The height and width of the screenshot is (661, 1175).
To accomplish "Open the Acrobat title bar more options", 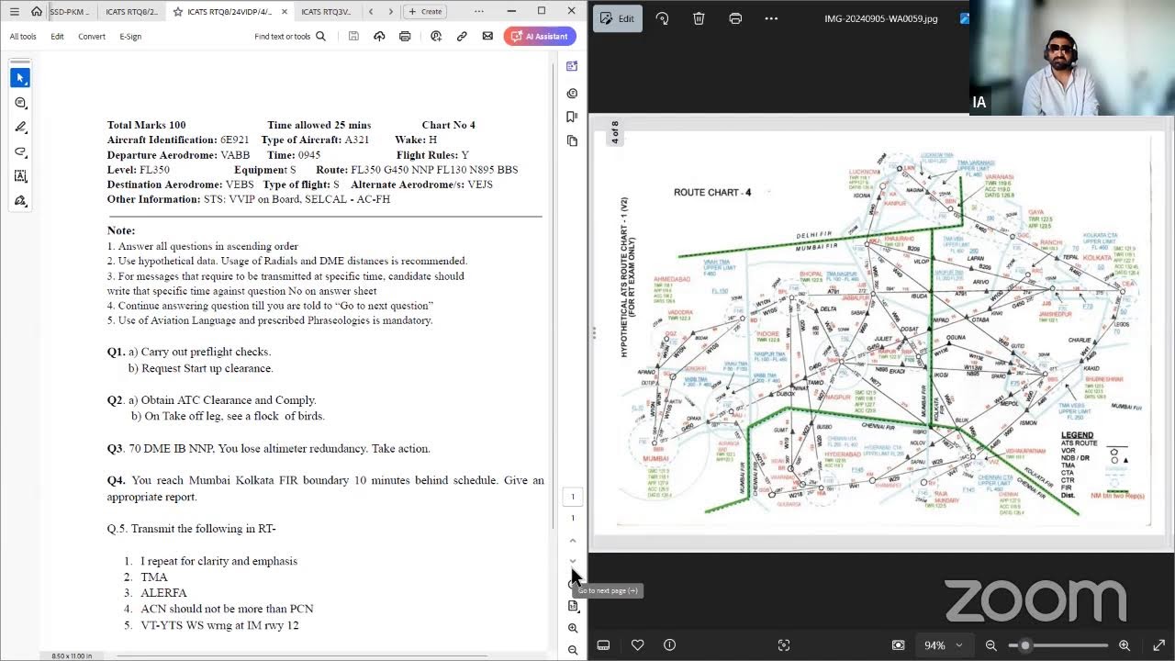I will (x=479, y=11).
